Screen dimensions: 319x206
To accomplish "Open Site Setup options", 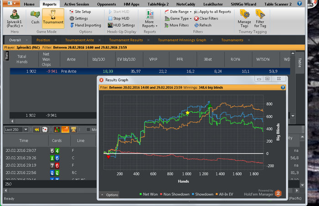I will click(80, 11).
